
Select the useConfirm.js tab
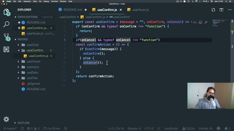[107, 10]
